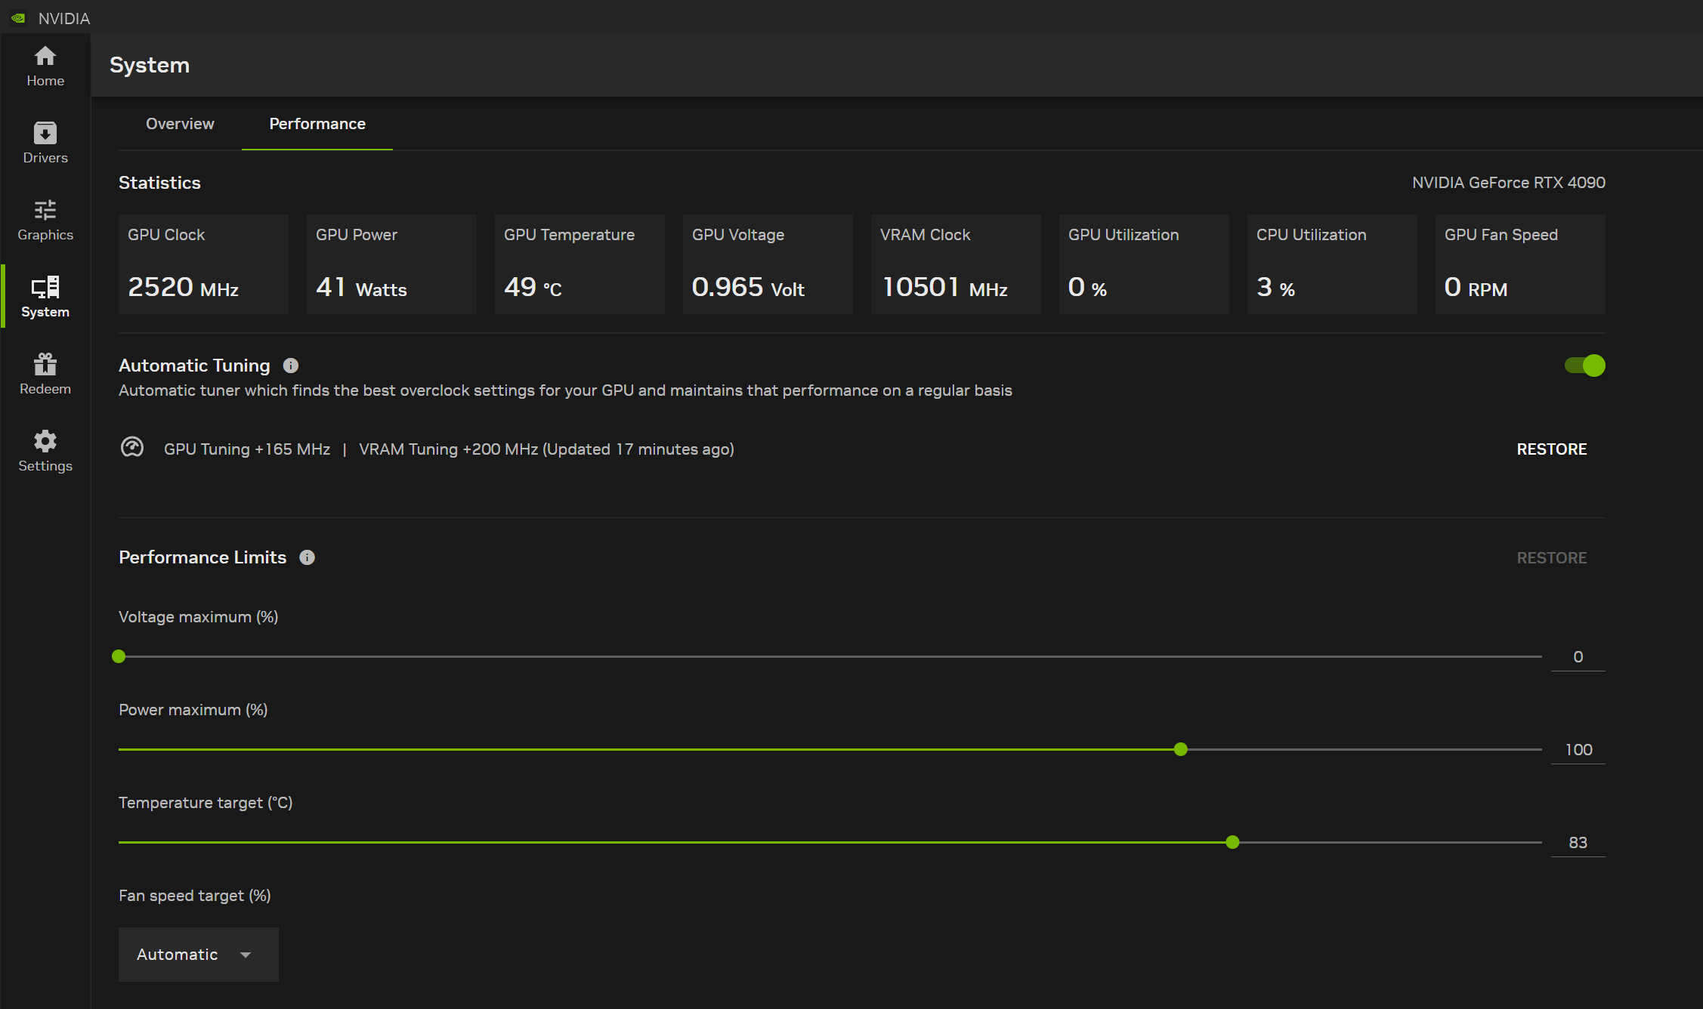Click RESTORE next to GPU Tuning
Viewport: 1703px width, 1009px height.
[x=1552, y=448]
